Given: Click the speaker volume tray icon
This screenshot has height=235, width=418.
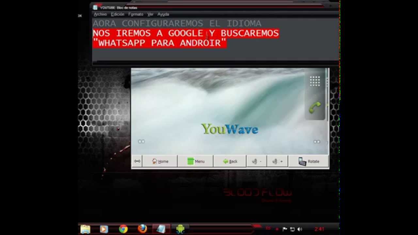Looking at the screenshot, I should tap(300, 229).
